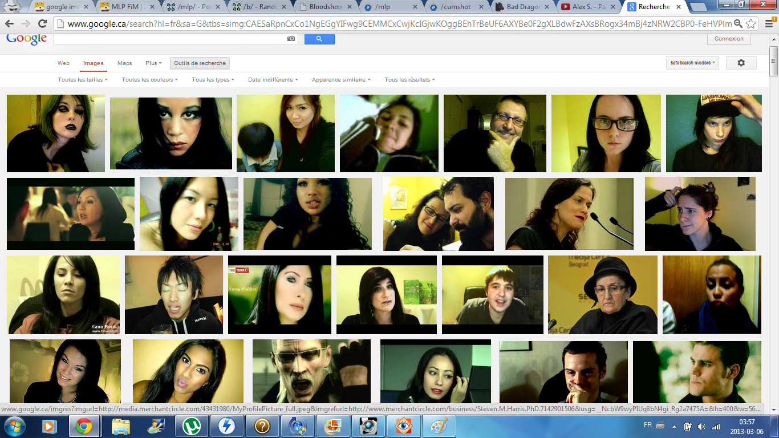Click the zoom magnifier icon in address bar
779x438 pixels.
[x=738, y=24]
